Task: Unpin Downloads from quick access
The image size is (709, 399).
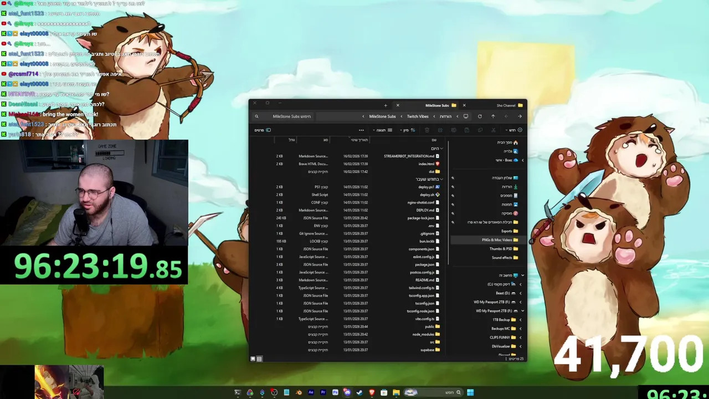Action: coord(453,187)
